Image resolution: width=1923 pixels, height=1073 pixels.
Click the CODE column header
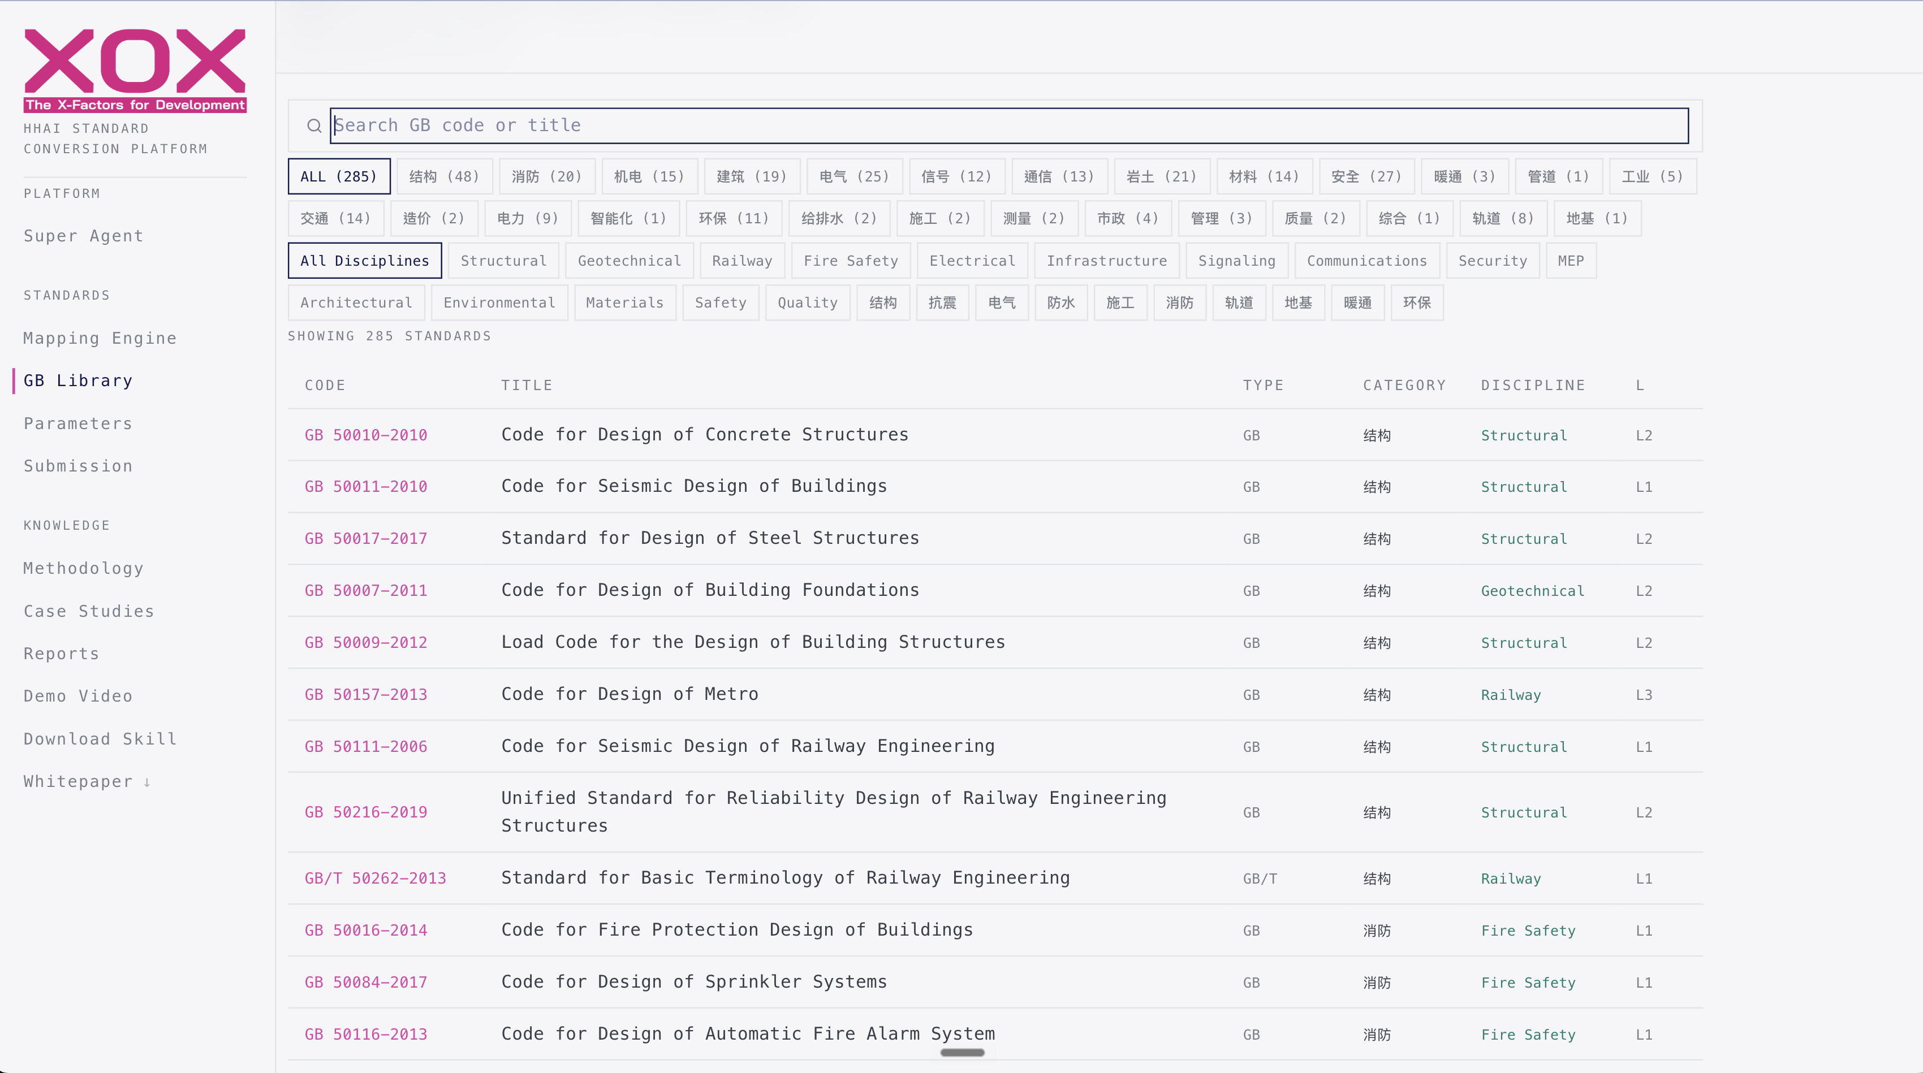[x=325, y=385]
